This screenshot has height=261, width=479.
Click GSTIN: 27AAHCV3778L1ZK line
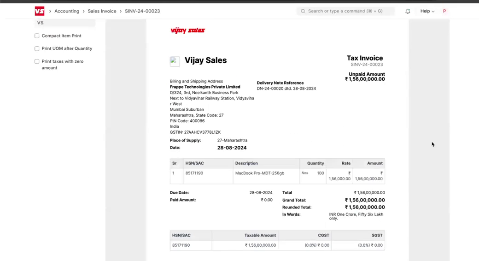(x=195, y=132)
